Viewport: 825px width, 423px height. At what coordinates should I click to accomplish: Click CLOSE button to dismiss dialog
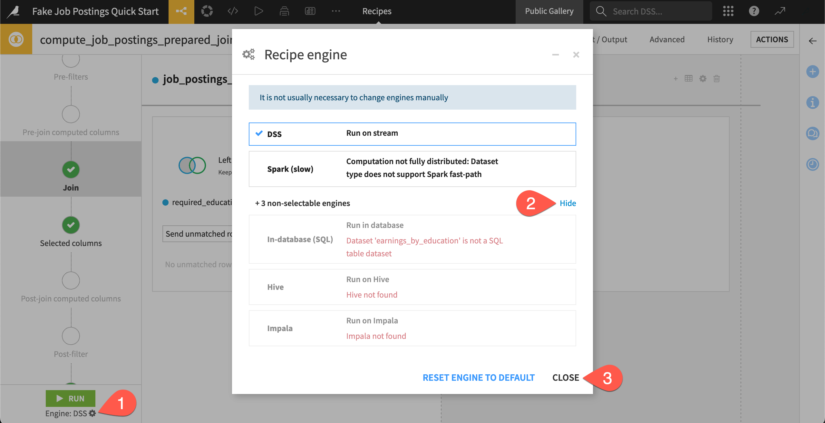566,377
